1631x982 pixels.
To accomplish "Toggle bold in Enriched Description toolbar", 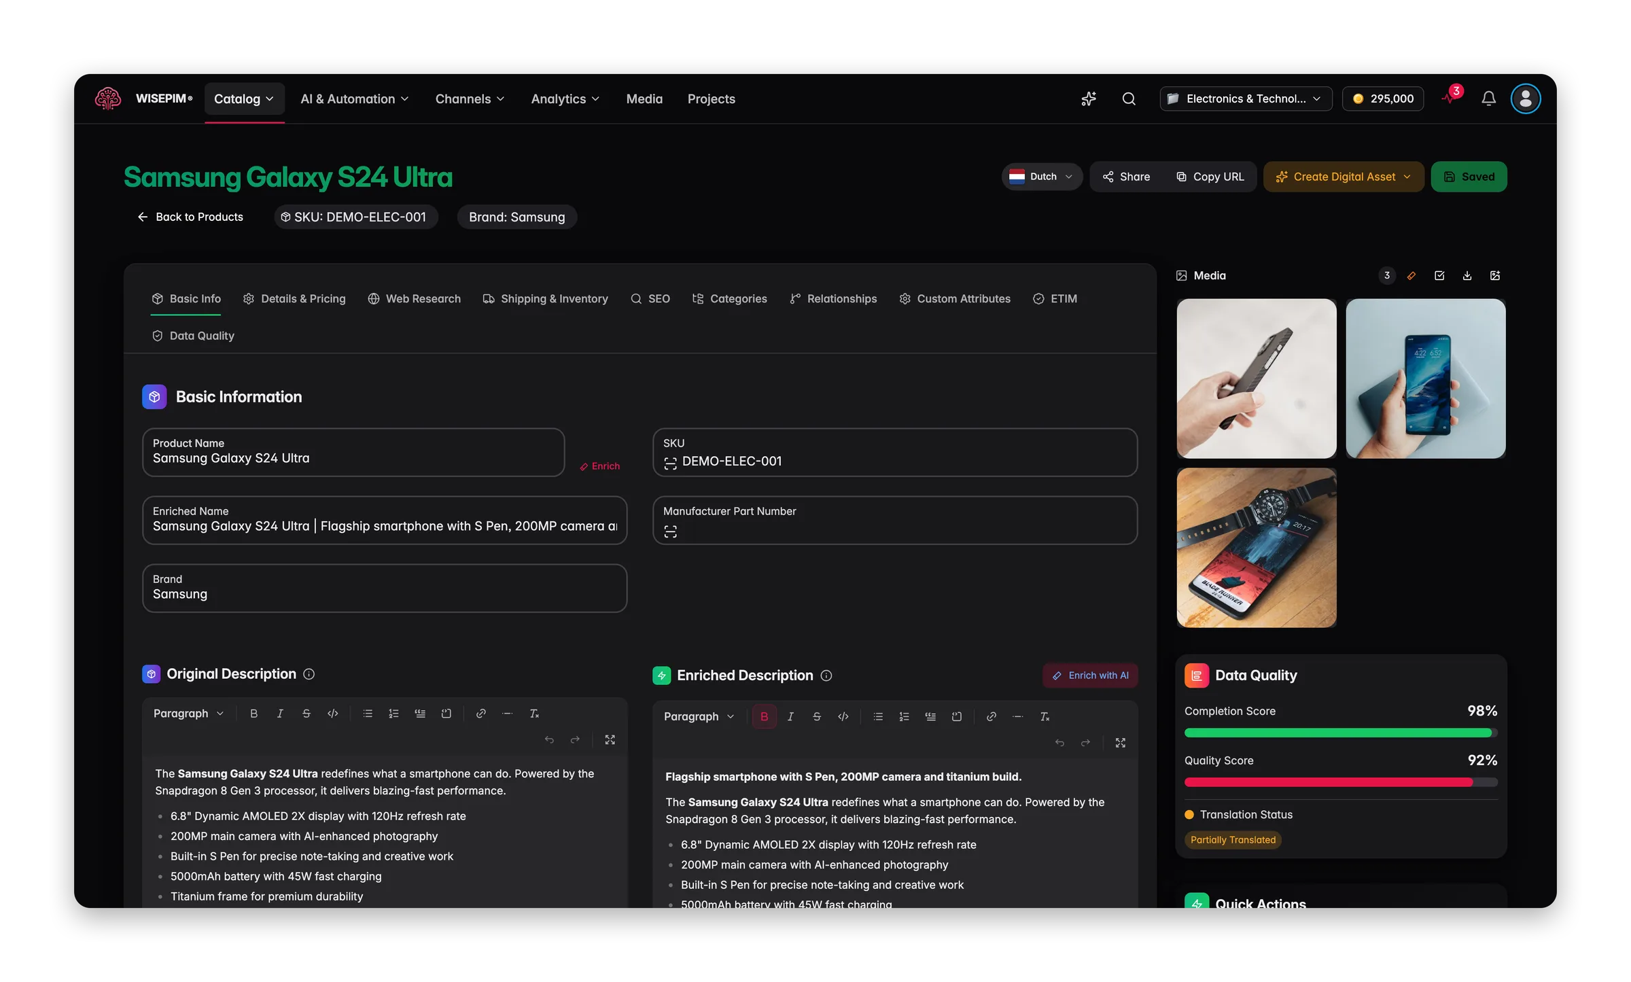I will point(764,717).
